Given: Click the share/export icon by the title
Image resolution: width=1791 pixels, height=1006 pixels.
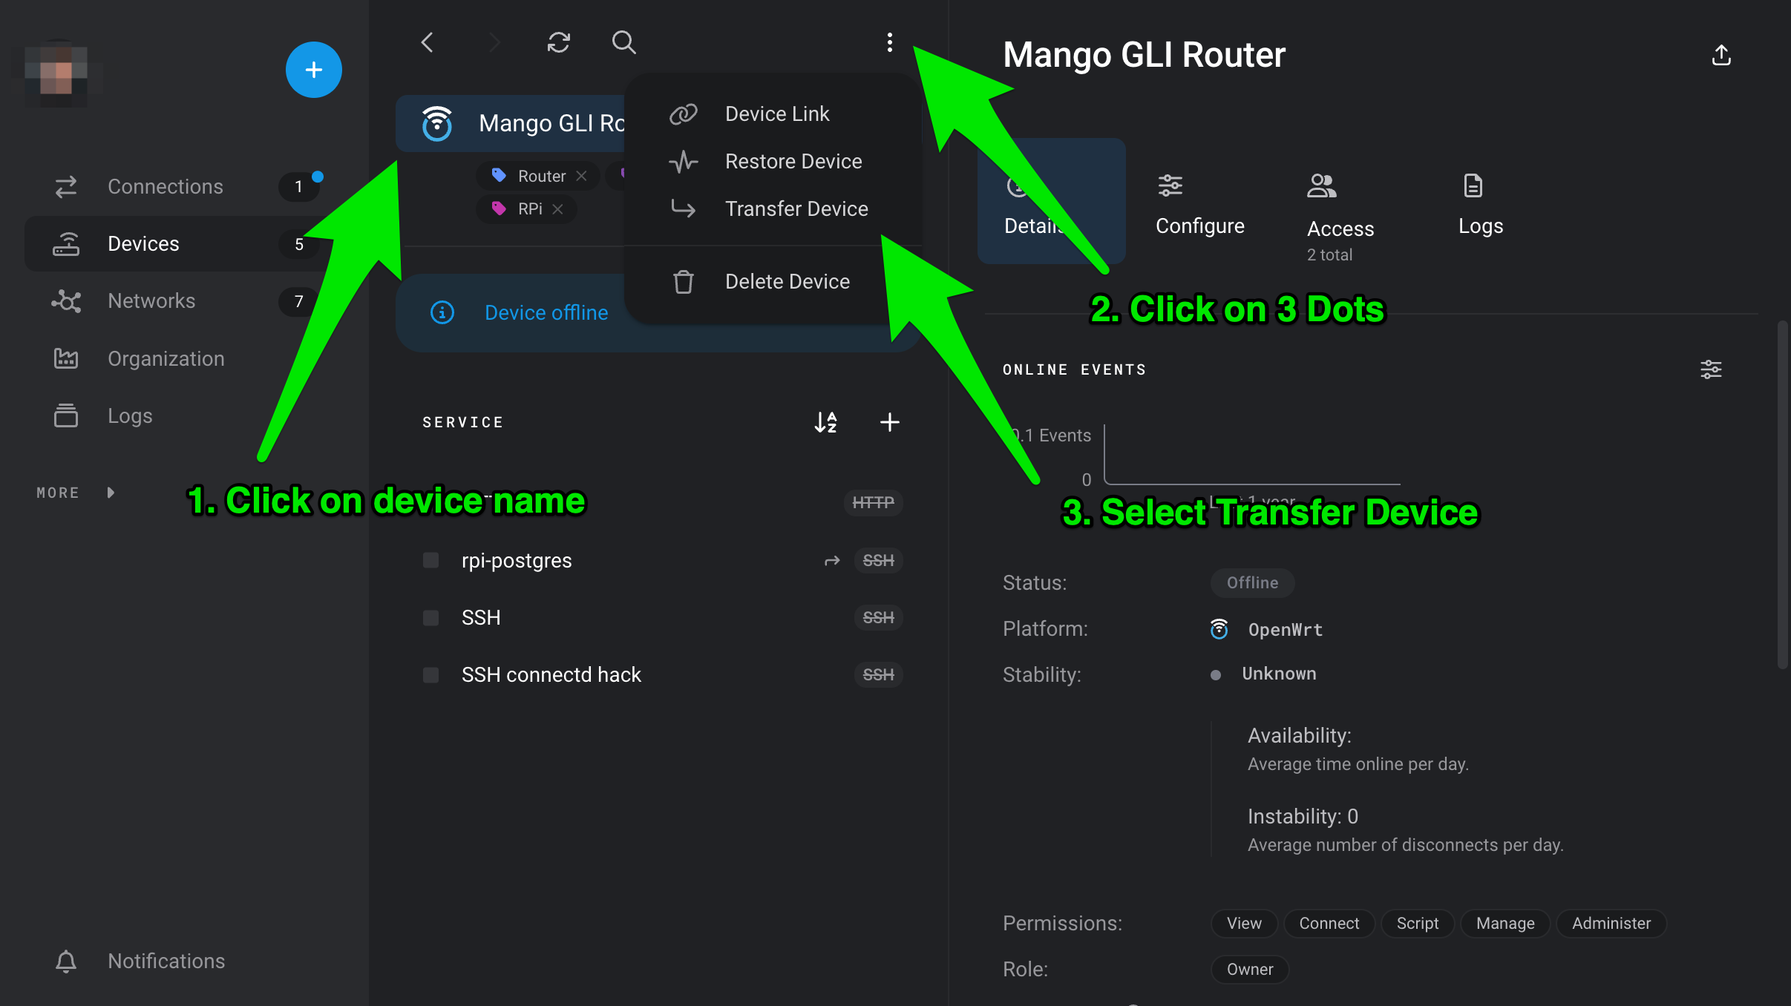Looking at the screenshot, I should [x=1721, y=55].
